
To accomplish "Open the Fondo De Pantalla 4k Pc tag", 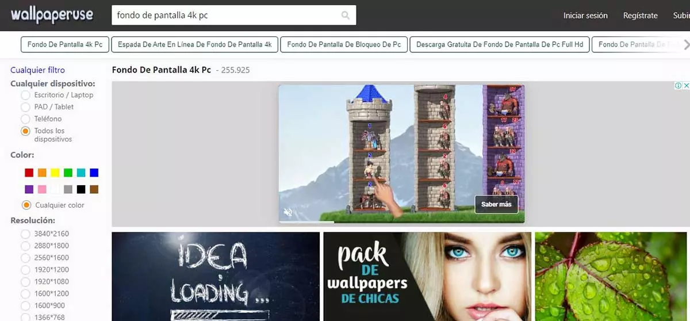I will coord(65,44).
